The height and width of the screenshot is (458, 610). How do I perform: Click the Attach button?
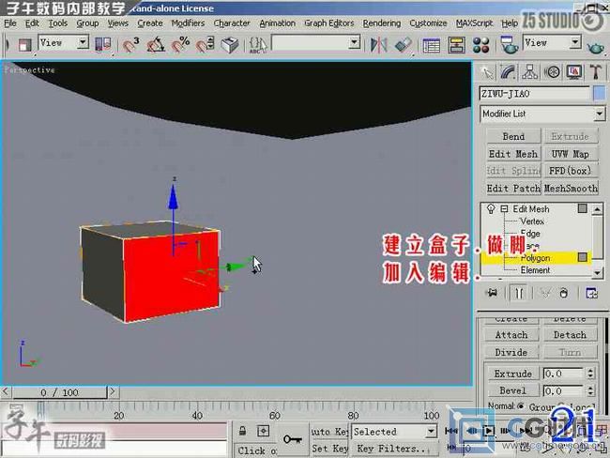point(511,335)
